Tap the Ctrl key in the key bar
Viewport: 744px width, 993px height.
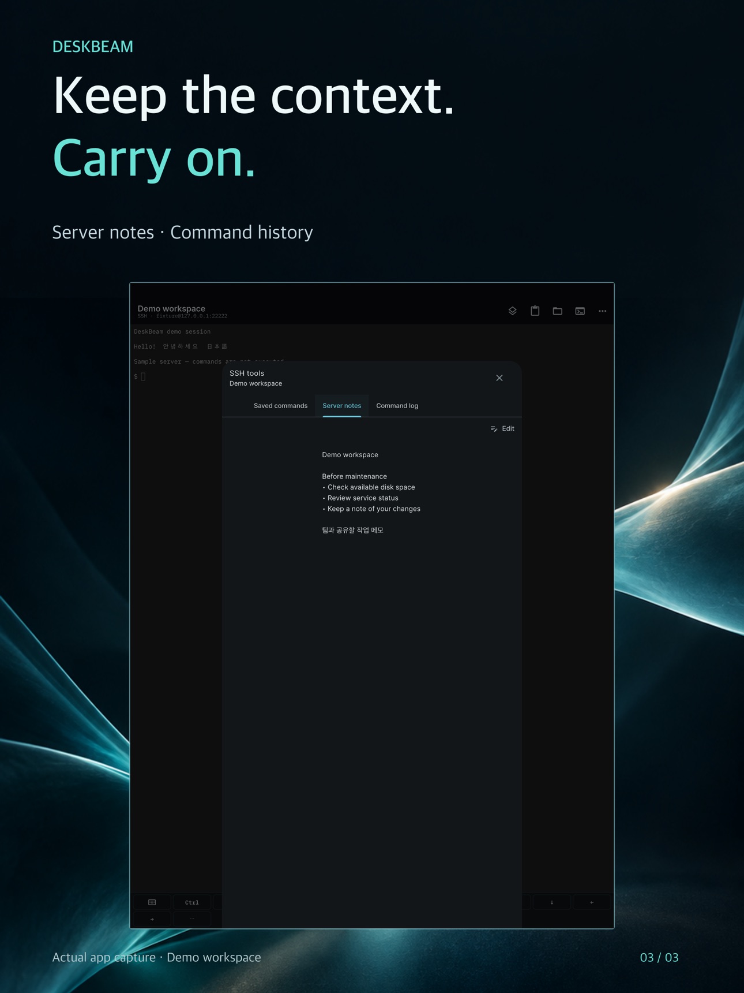tap(192, 902)
